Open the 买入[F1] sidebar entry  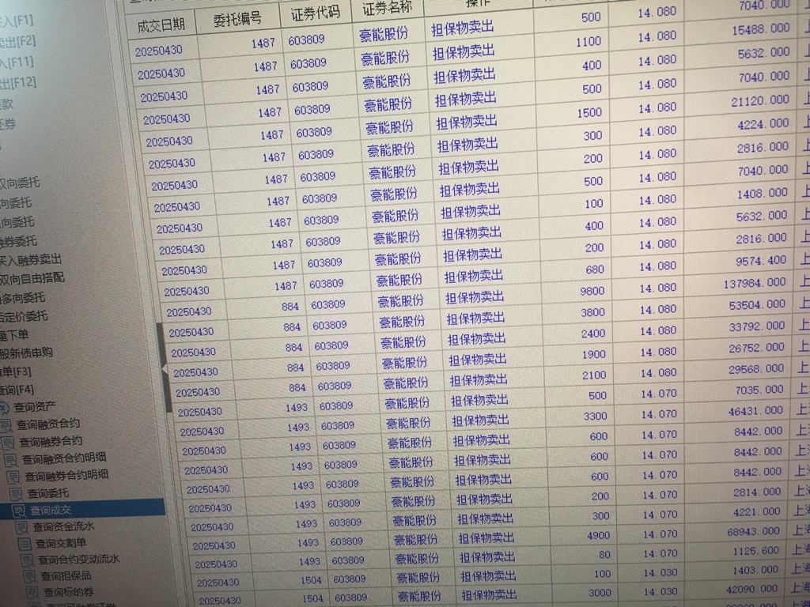(x=17, y=21)
